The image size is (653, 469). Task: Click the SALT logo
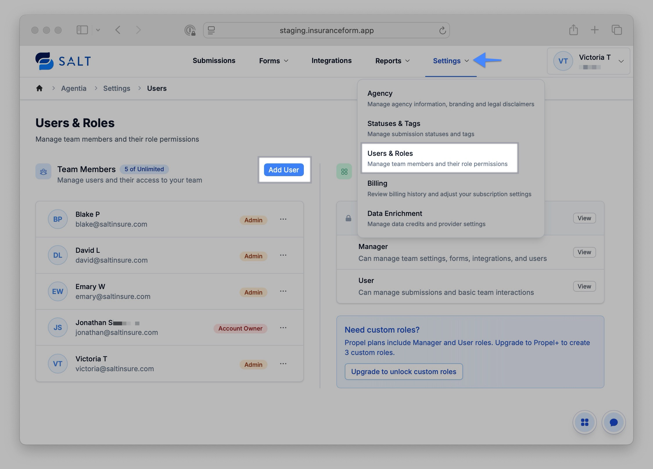point(63,61)
